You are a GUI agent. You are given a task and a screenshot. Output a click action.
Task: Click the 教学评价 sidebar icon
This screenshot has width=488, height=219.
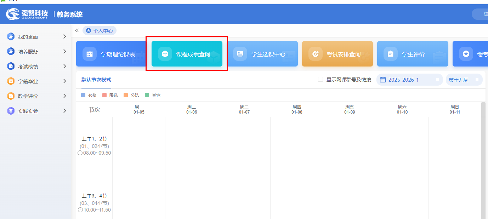pos(11,96)
